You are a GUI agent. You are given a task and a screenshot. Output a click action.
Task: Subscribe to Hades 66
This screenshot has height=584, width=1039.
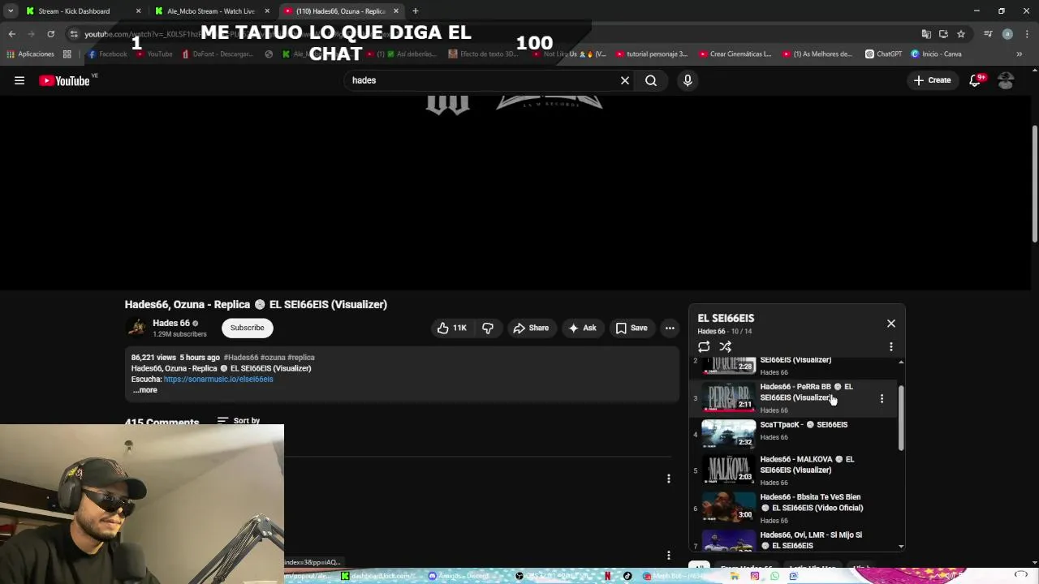click(247, 328)
